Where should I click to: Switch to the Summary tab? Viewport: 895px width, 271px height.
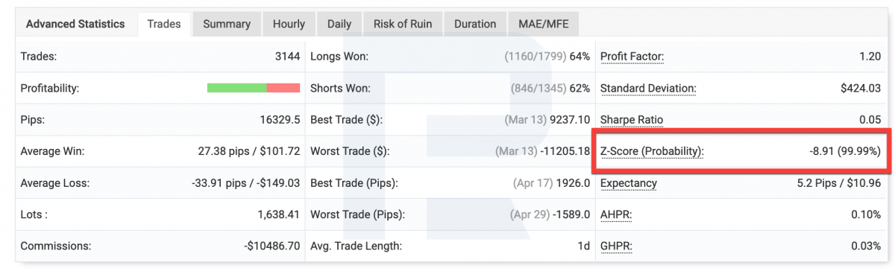227,24
